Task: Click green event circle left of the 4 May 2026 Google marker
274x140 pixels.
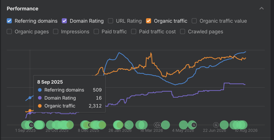Action: (184, 125)
